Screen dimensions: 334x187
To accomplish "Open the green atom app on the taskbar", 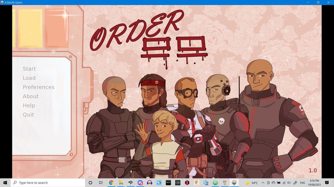I will tap(215, 183).
